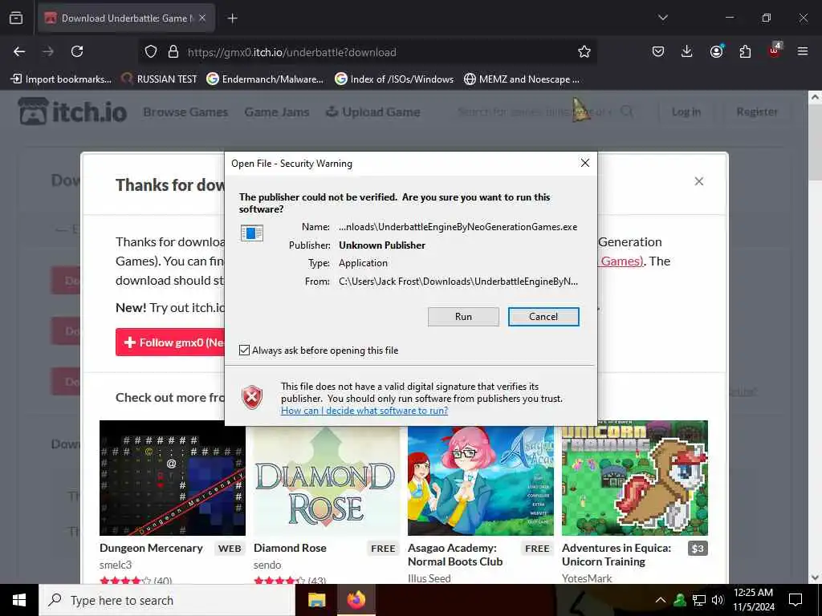
Task: Expand the list all tabs dropdown
Action: [662, 18]
